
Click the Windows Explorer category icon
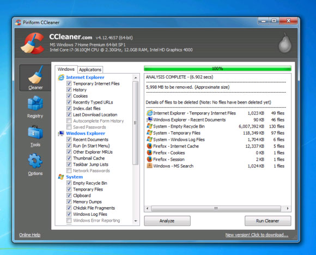point(61,133)
